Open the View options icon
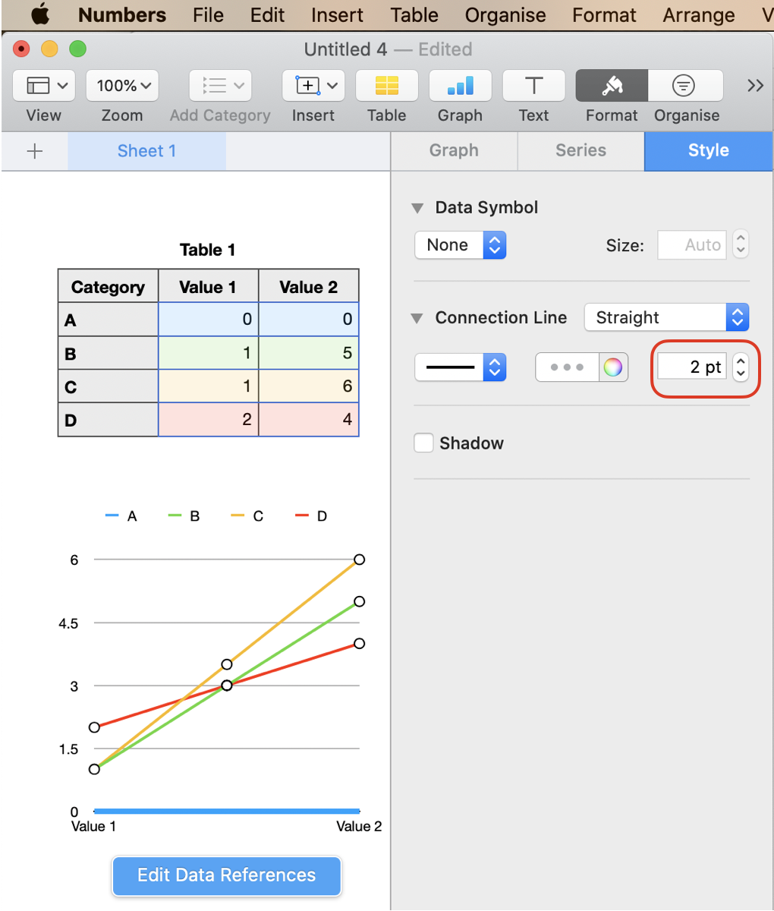This screenshot has width=774, height=911. [x=43, y=86]
